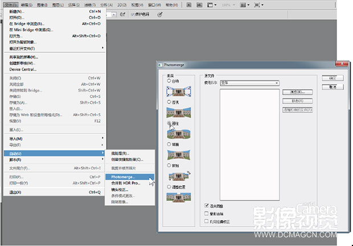Open the 滤镜(T) menu

90,5
